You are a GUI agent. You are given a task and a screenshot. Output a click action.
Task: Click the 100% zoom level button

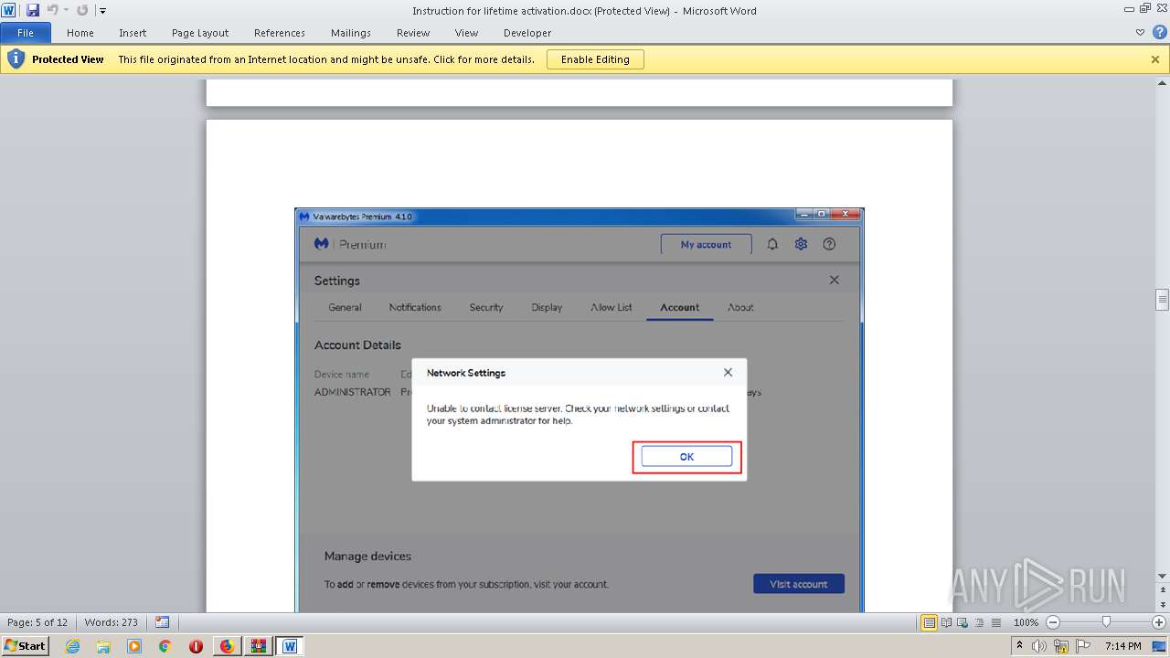coord(1026,622)
